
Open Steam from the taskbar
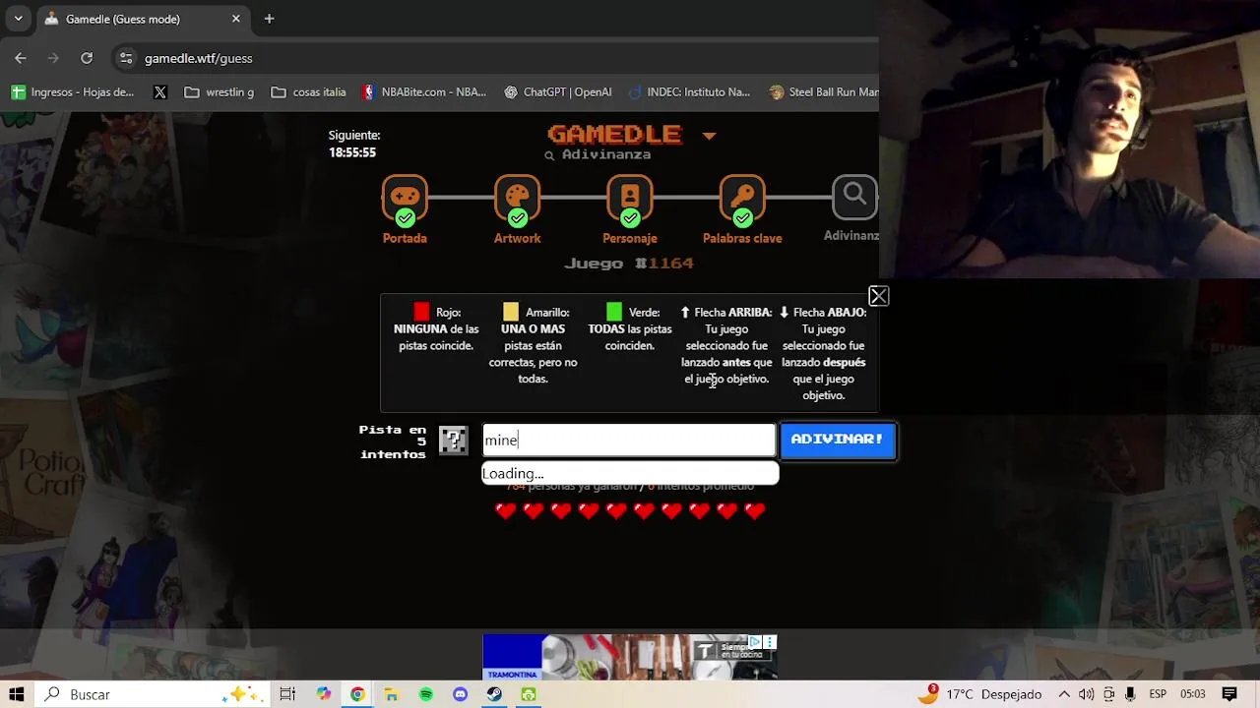click(x=494, y=694)
